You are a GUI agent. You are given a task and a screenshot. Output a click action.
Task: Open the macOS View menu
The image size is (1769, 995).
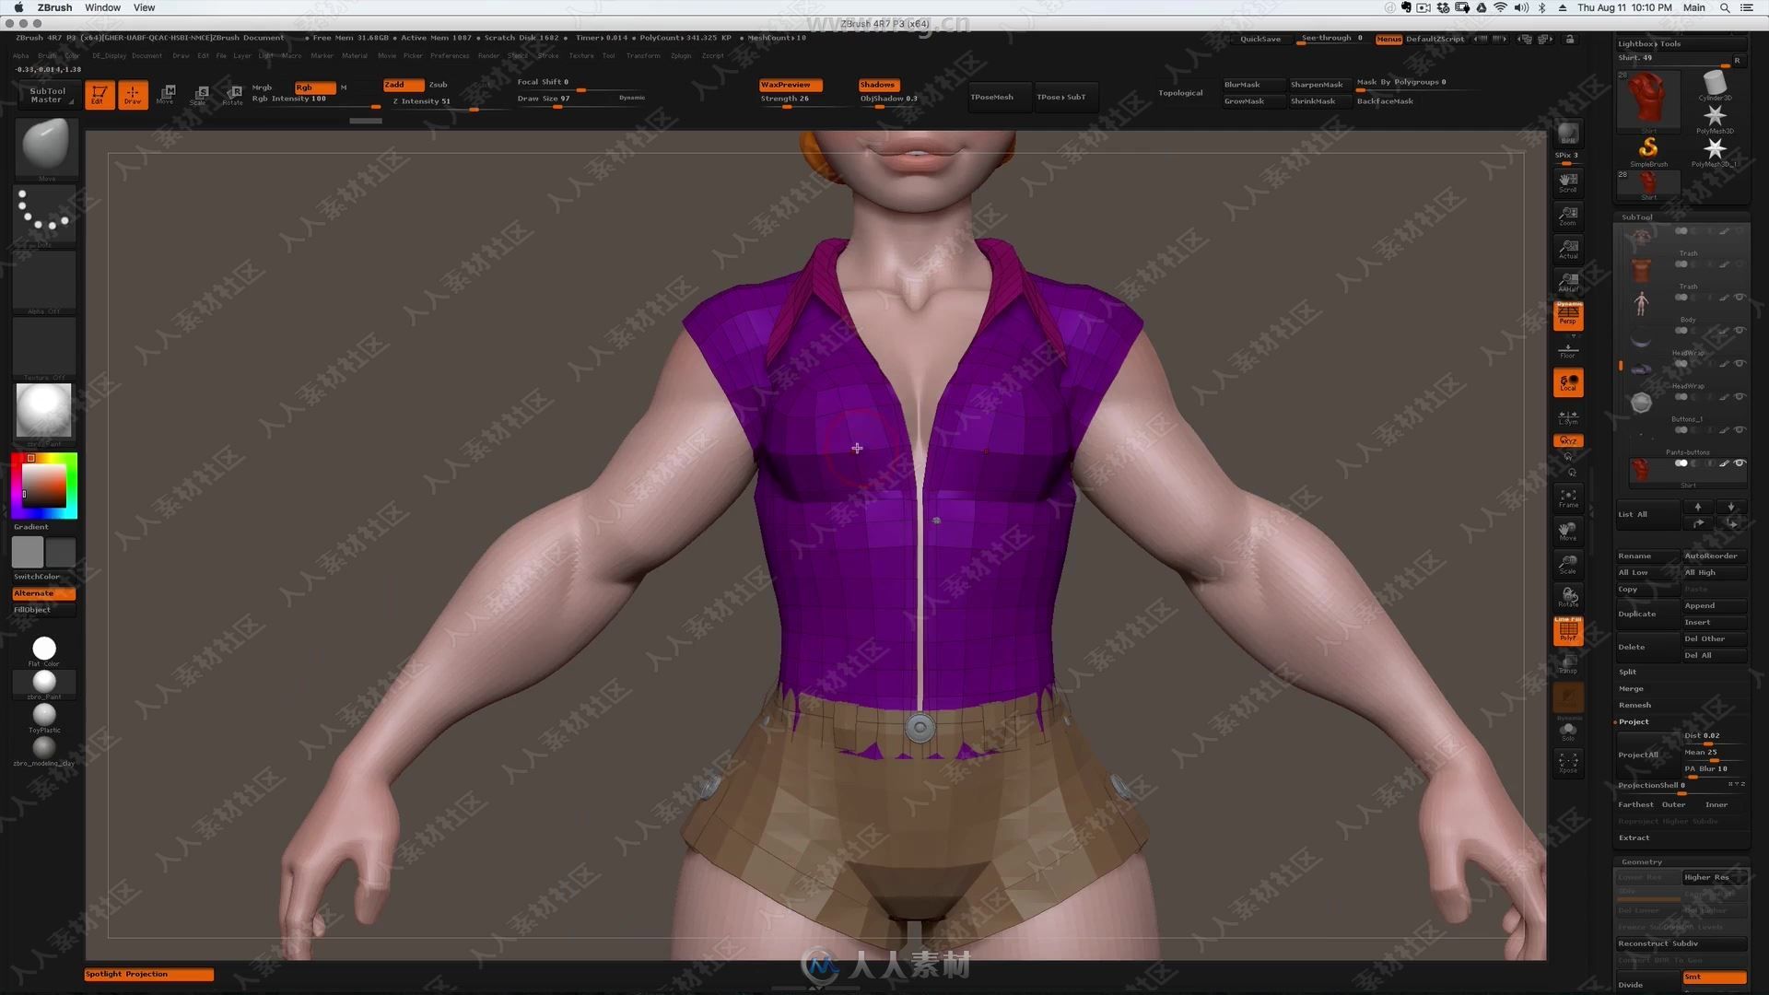click(145, 7)
